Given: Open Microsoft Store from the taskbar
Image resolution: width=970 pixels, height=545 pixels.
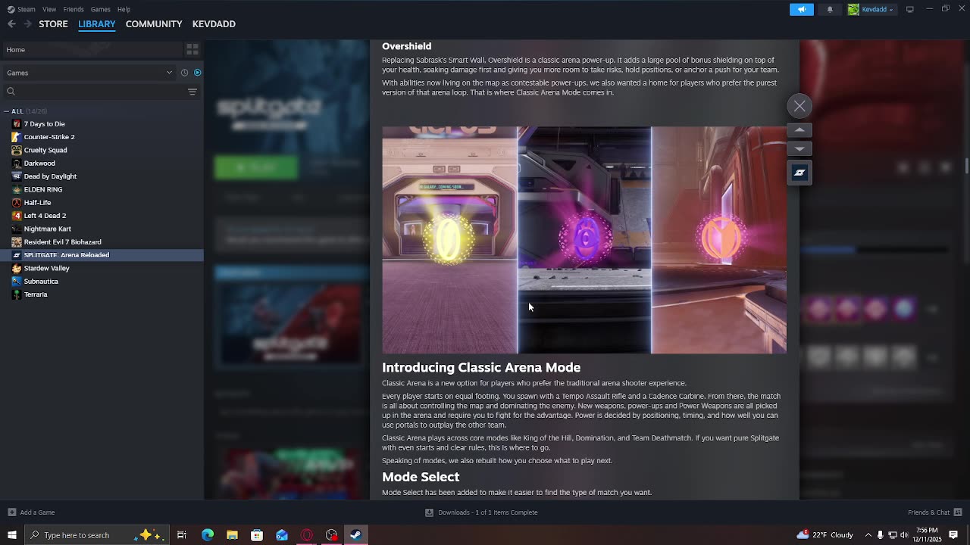Looking at the screenshot, I should (x=257, y=535).
